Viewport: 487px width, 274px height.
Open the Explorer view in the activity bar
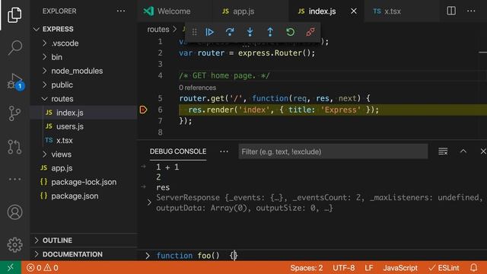coord(14,14)
